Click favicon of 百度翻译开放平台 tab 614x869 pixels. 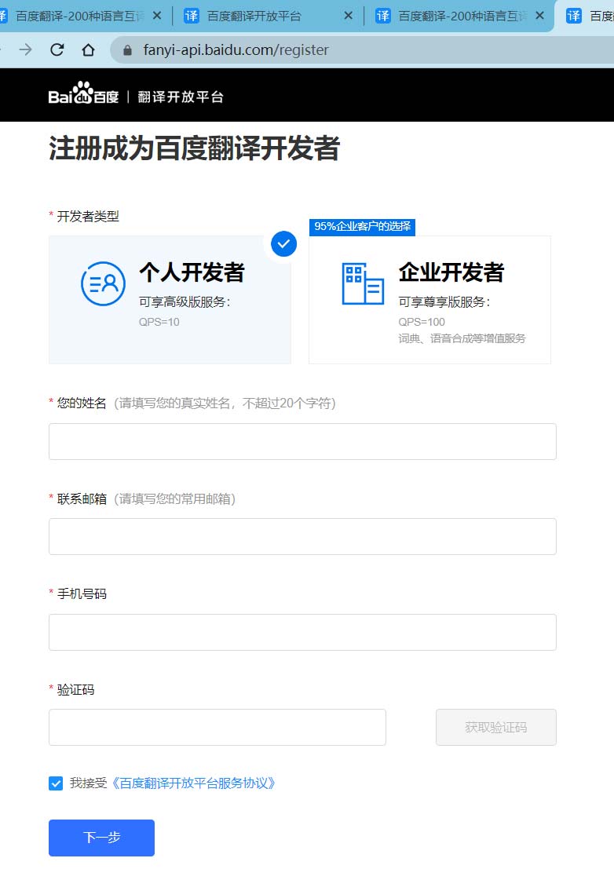click(x=191, y=16)
